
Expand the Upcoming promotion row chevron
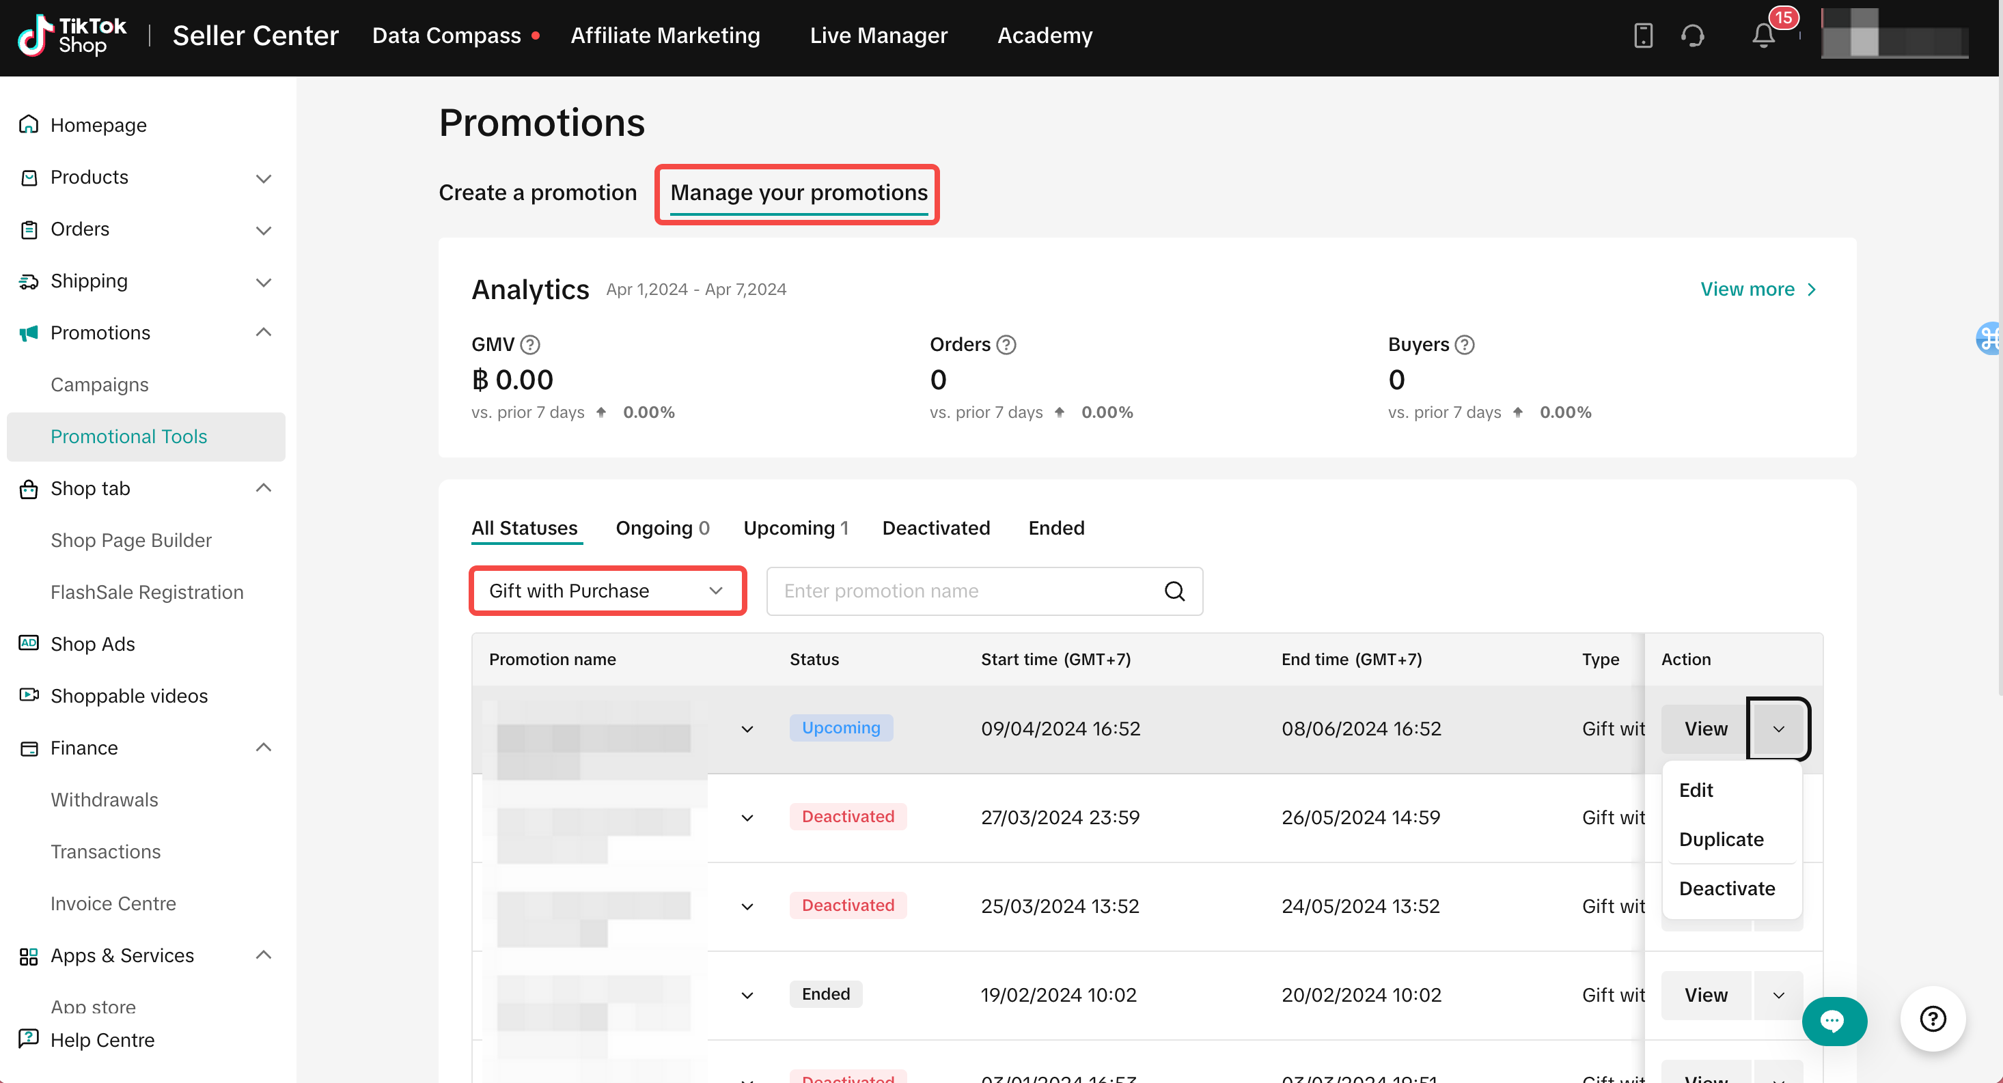(x=747, y=729)
